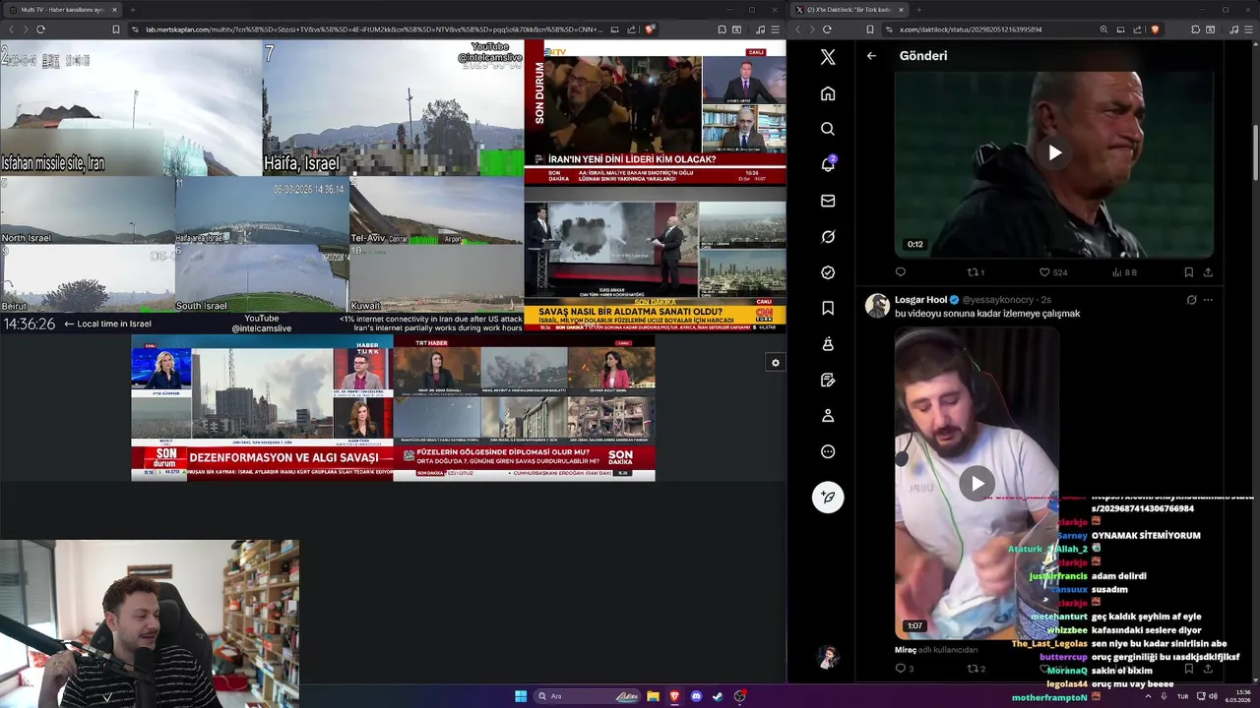This screenshot has height=708, width=1260.
Task: Click the taskbar Ara search box
Action: tap(588, 696)
